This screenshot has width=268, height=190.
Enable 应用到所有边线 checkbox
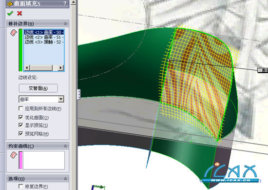20,108
